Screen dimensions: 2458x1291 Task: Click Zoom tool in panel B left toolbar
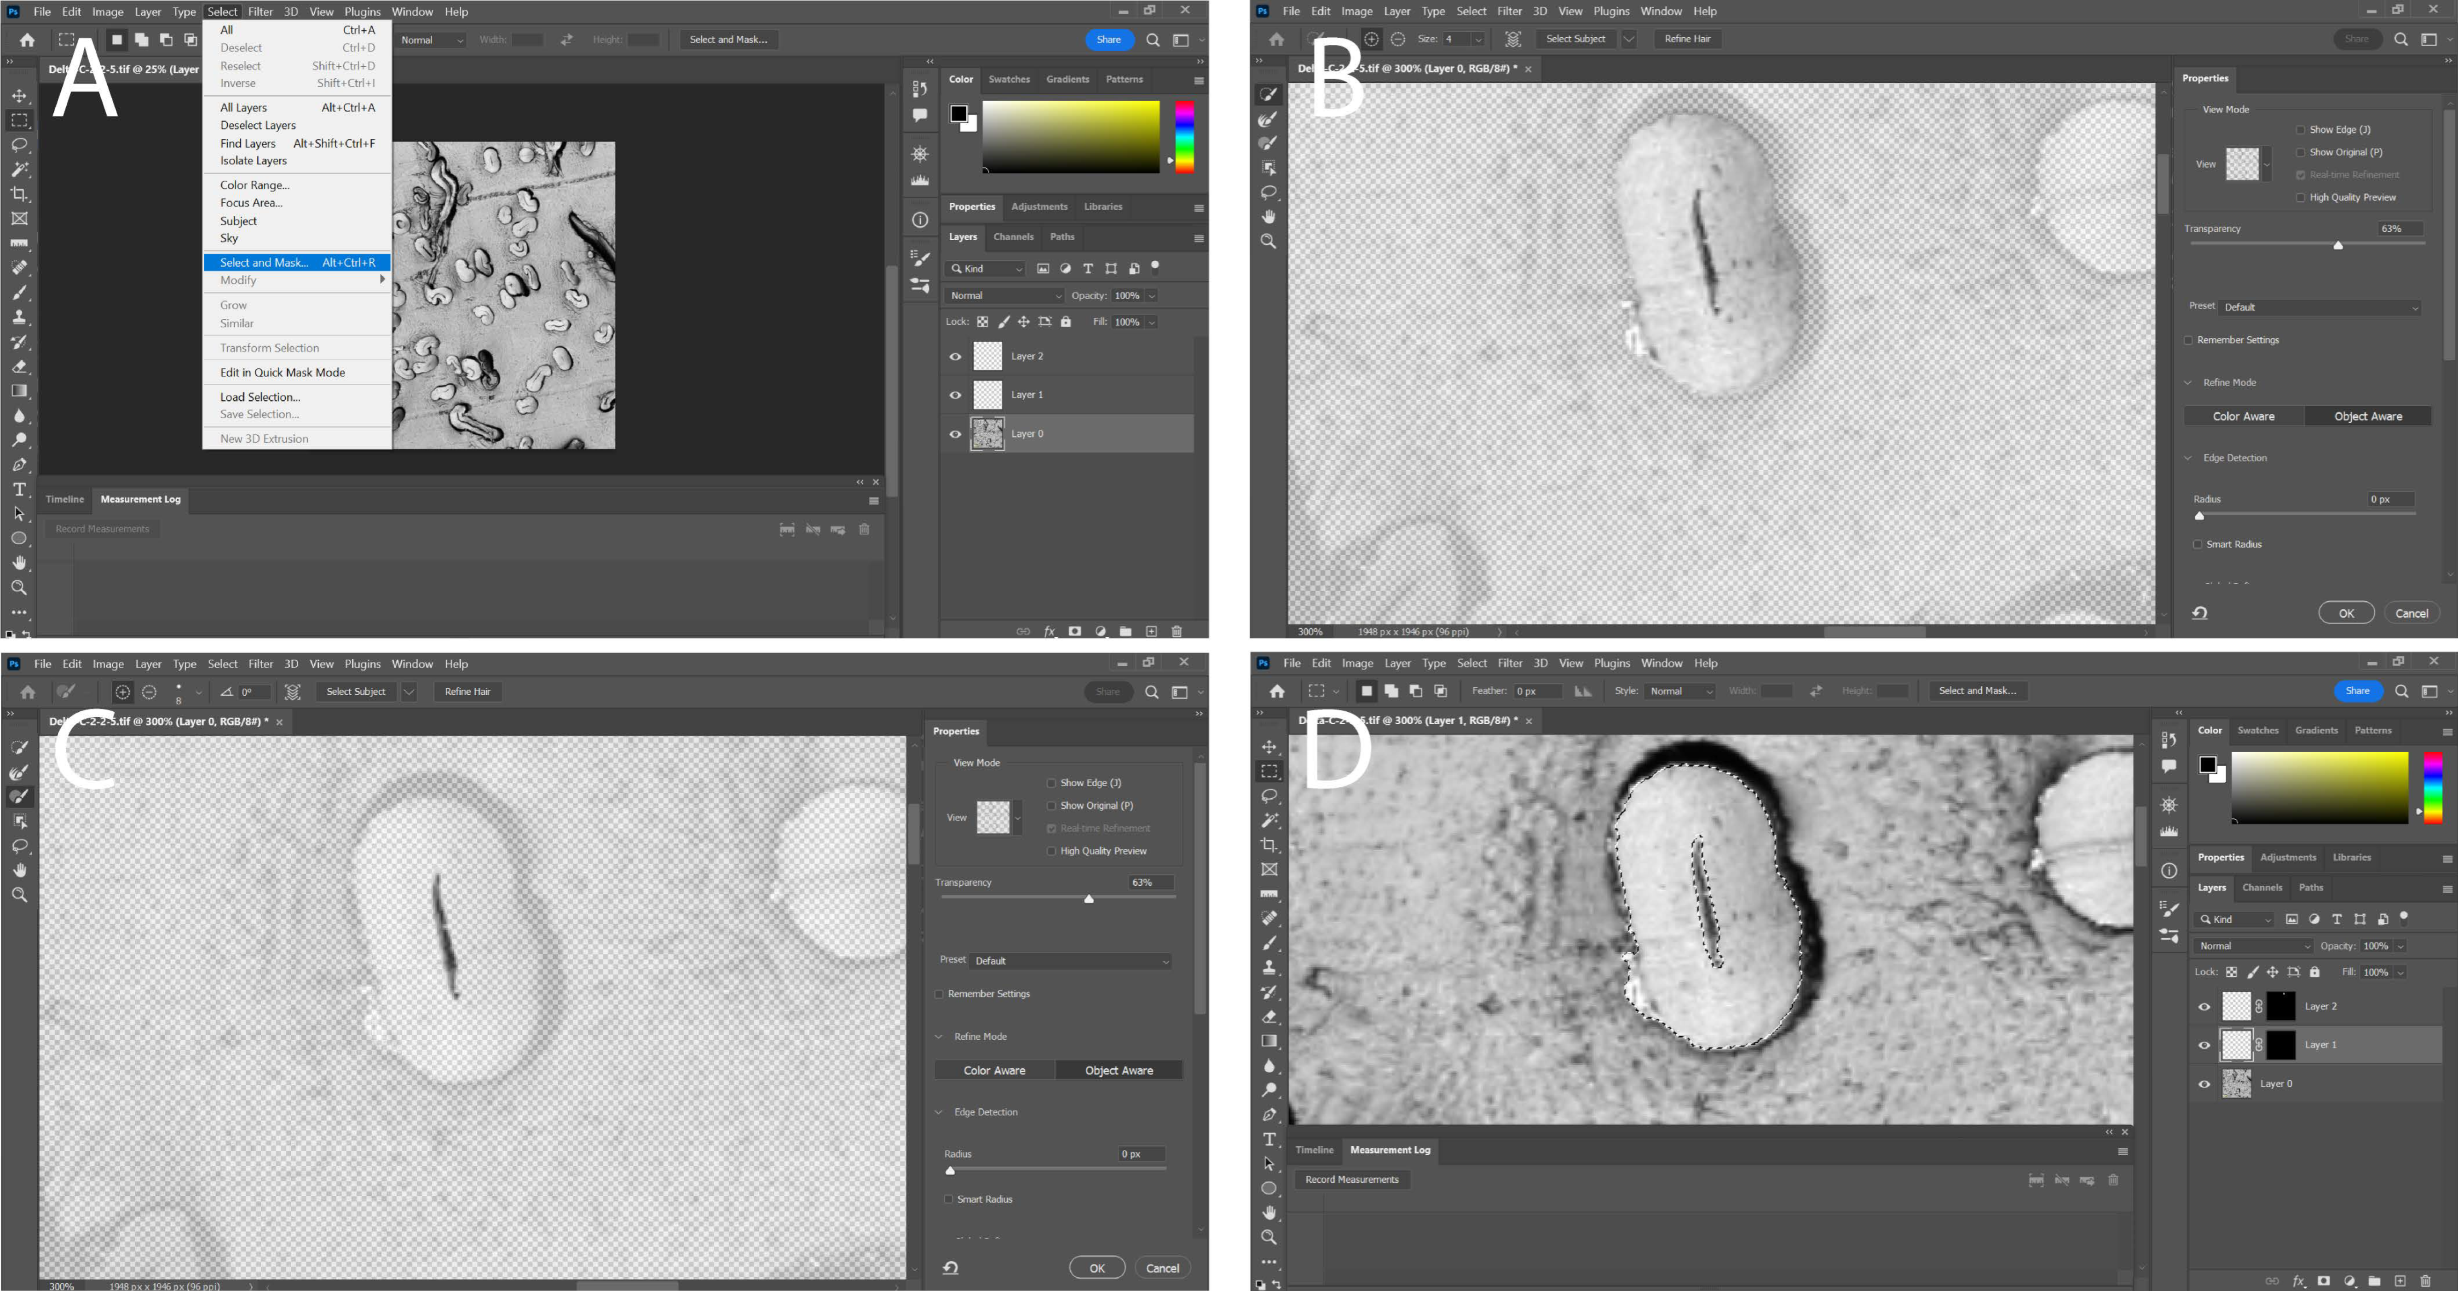[1268, 242]
